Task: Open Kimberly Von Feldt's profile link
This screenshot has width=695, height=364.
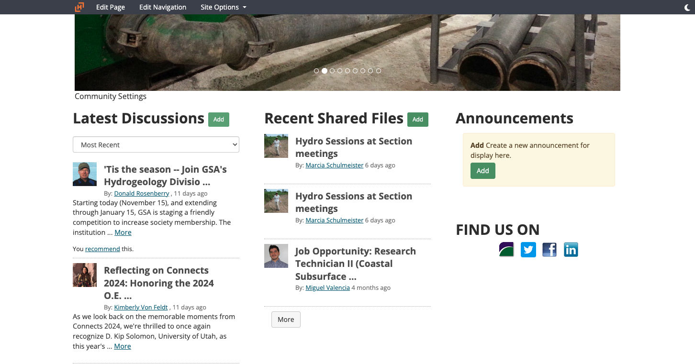Action: (x=141, y=307)
